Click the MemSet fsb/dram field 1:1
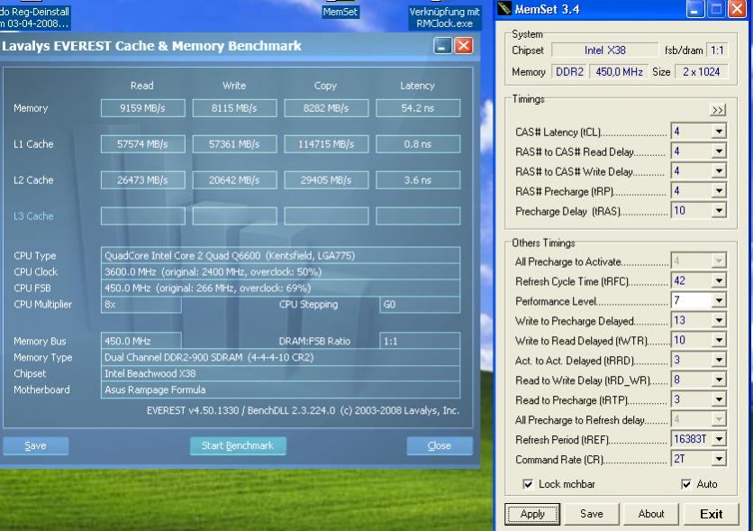The width and height of the screenshot is (753, 531). pos(717,50)
